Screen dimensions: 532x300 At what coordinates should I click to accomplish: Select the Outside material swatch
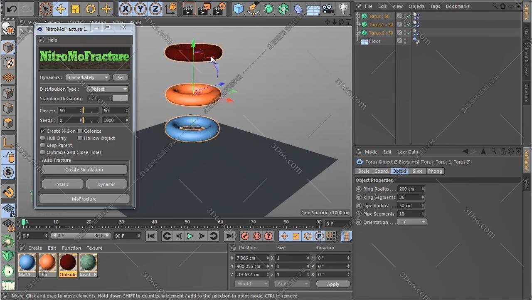pyautogui.click(x=68, y=263)
